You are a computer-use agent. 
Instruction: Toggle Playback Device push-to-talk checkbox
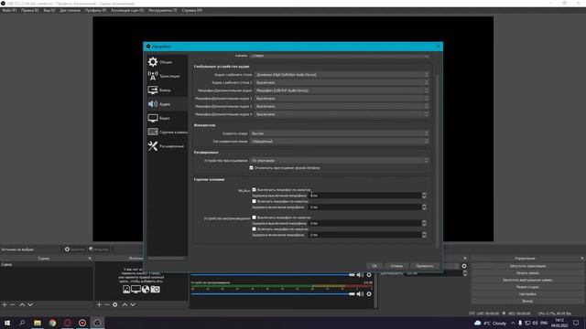pos(255,229)
